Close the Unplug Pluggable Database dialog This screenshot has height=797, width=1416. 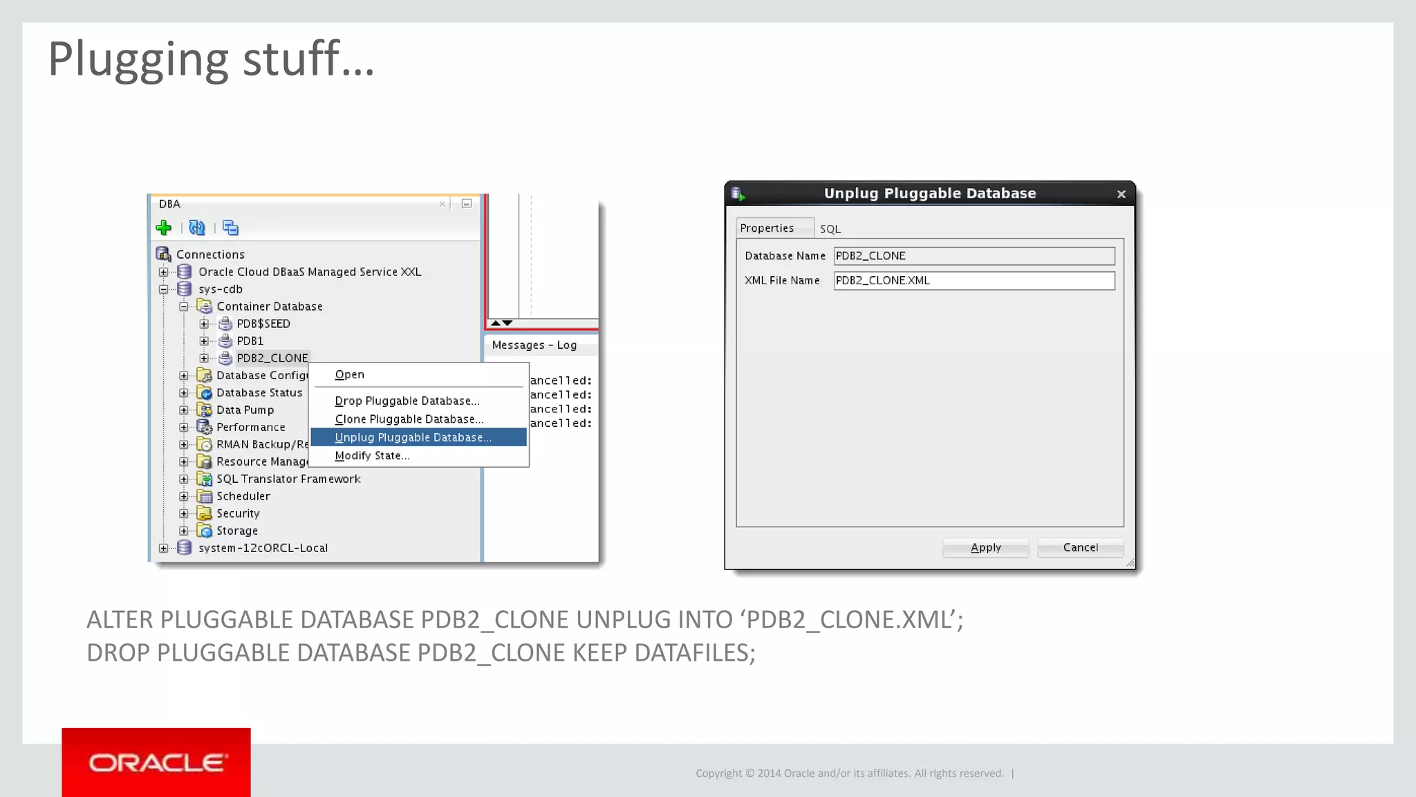[1121, 194]
